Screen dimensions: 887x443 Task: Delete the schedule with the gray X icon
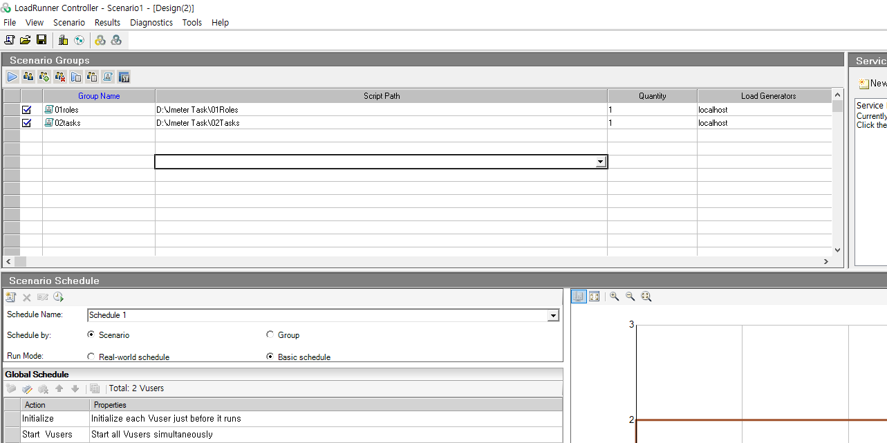[27, 297]
